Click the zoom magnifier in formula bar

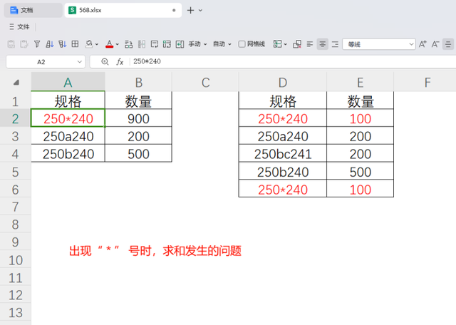105,62
